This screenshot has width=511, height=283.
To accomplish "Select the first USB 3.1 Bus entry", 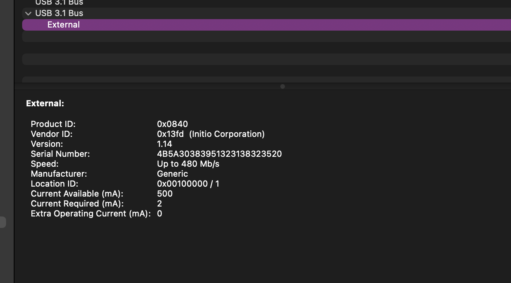I will (59, 3).
